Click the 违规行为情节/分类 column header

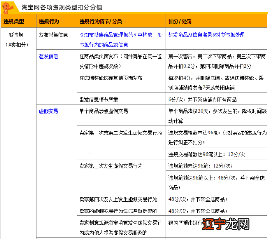pos(122,21)
